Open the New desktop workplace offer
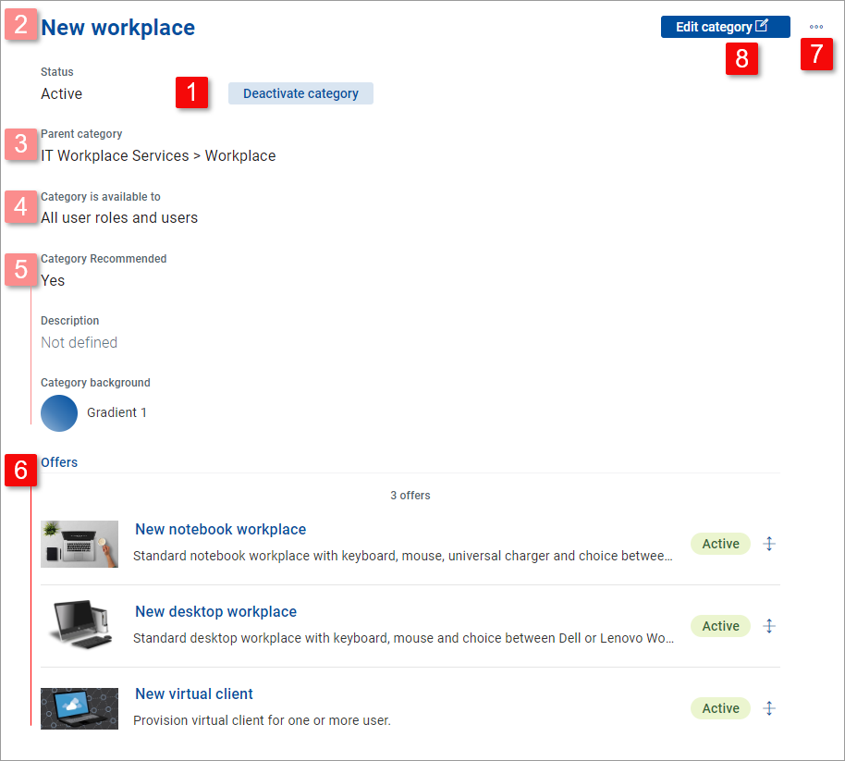Image resolution: width=845 pixels, height=761 pixels. (215, 612)
